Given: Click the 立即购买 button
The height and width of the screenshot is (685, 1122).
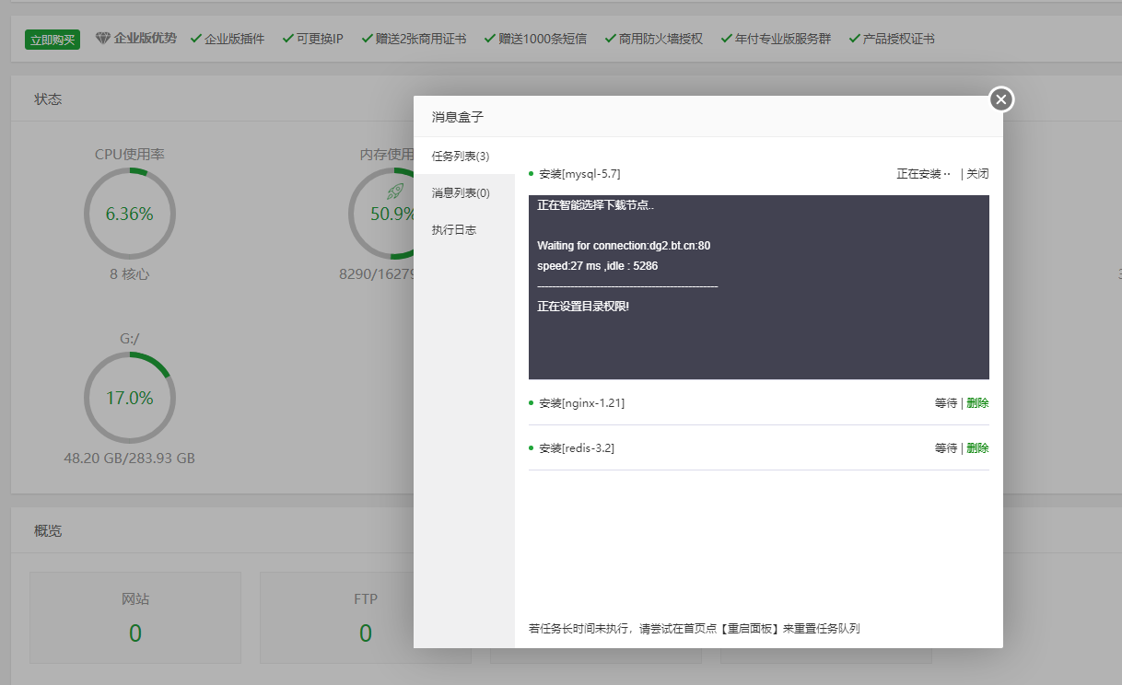Looking at the screenshot, I should [53, 40].
